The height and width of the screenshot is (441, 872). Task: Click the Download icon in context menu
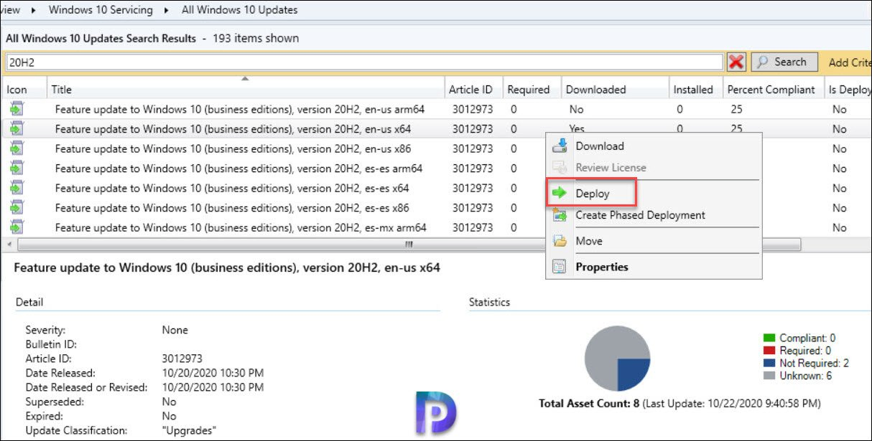tap(560, 146)
